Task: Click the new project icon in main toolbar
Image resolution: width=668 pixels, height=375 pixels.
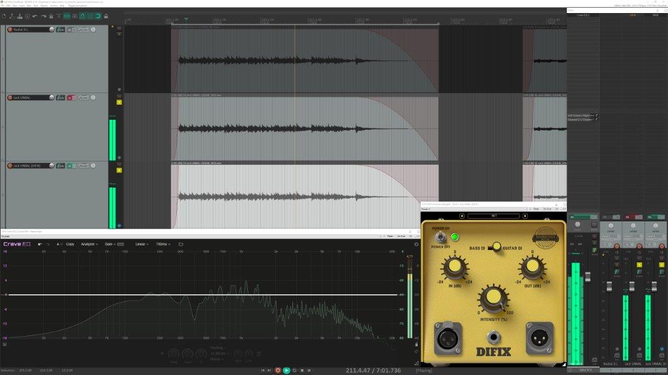Action: (5, 16)
